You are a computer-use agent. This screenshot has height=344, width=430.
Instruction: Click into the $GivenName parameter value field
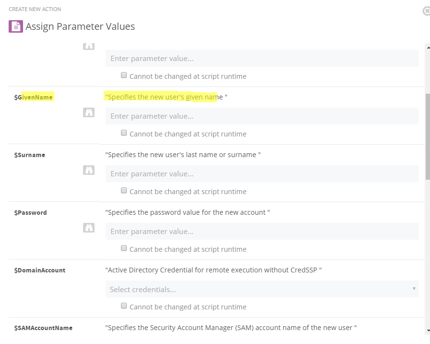coord(262,116)
